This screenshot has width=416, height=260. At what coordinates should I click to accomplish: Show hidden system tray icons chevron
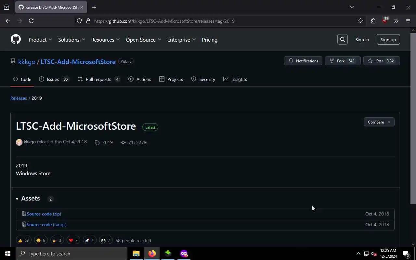tap(358, 253)
